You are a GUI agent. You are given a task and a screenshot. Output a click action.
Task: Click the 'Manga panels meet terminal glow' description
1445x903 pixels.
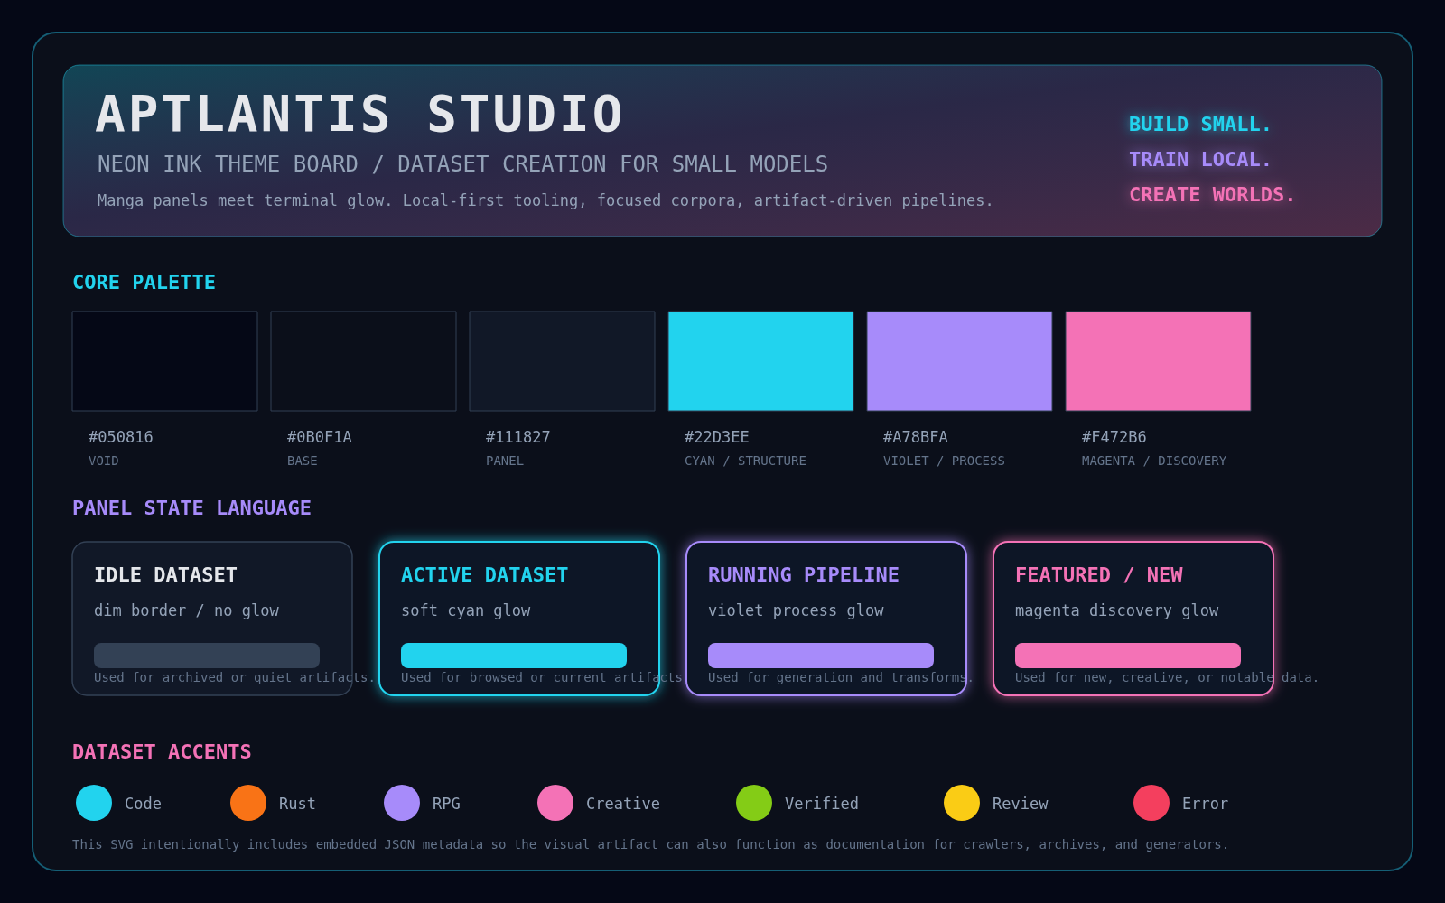tap(545, 200)
